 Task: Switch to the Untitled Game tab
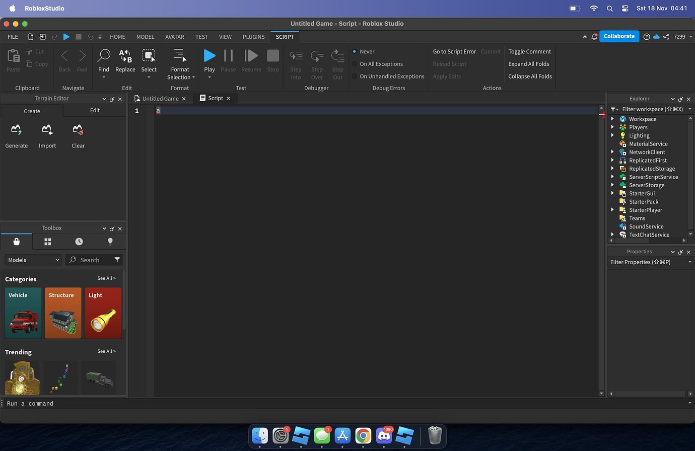pyautogui.click(x=160, y=98)
